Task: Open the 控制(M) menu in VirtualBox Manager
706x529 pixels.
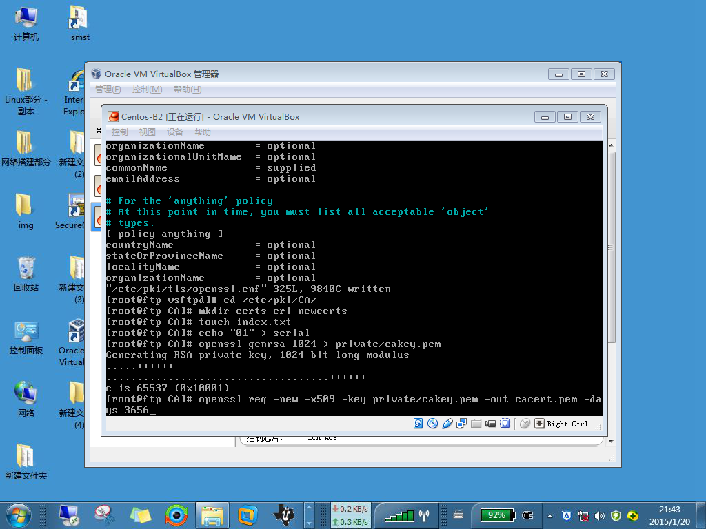Action: [148, 89]
